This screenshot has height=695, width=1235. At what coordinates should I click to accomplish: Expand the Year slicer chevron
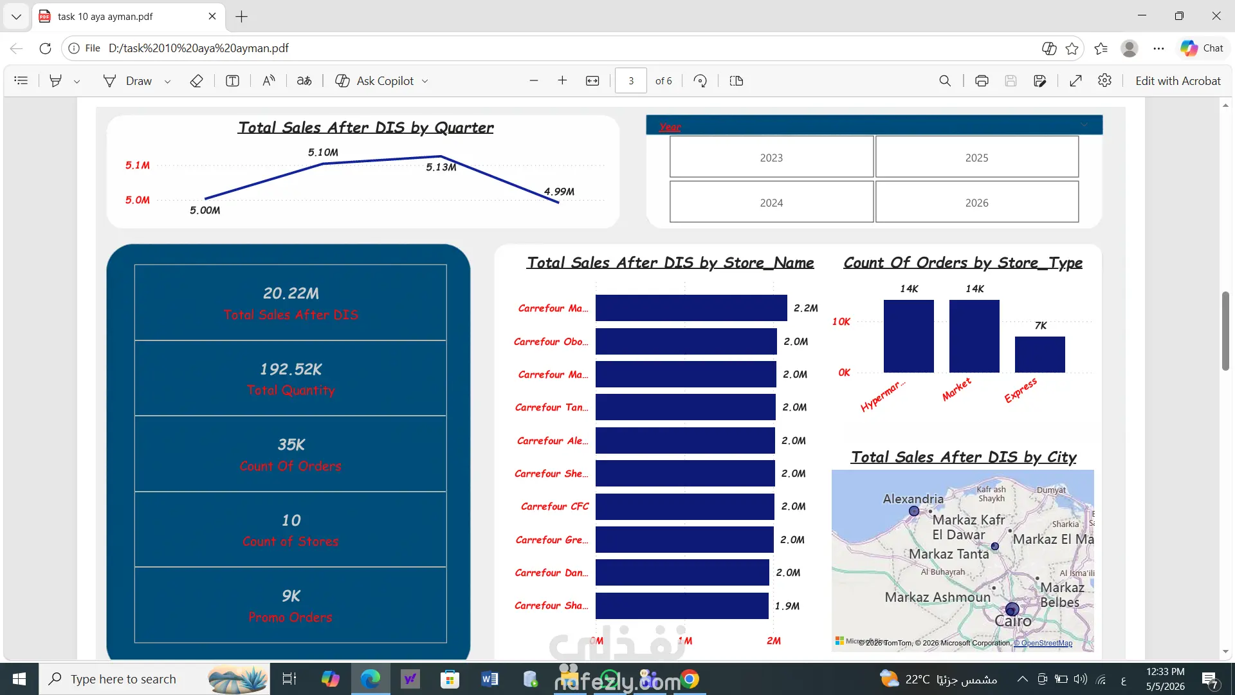pyautogui.click(x=1084, y=125)
